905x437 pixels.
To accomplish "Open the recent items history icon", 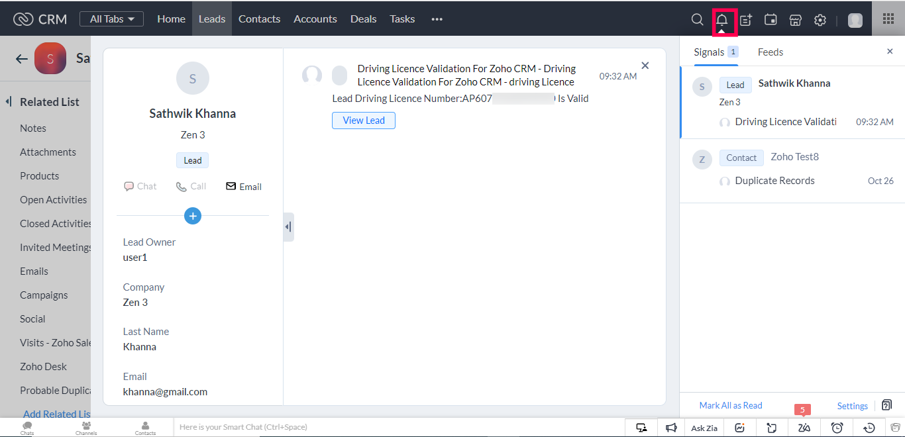I will click(x=870, y=428).
